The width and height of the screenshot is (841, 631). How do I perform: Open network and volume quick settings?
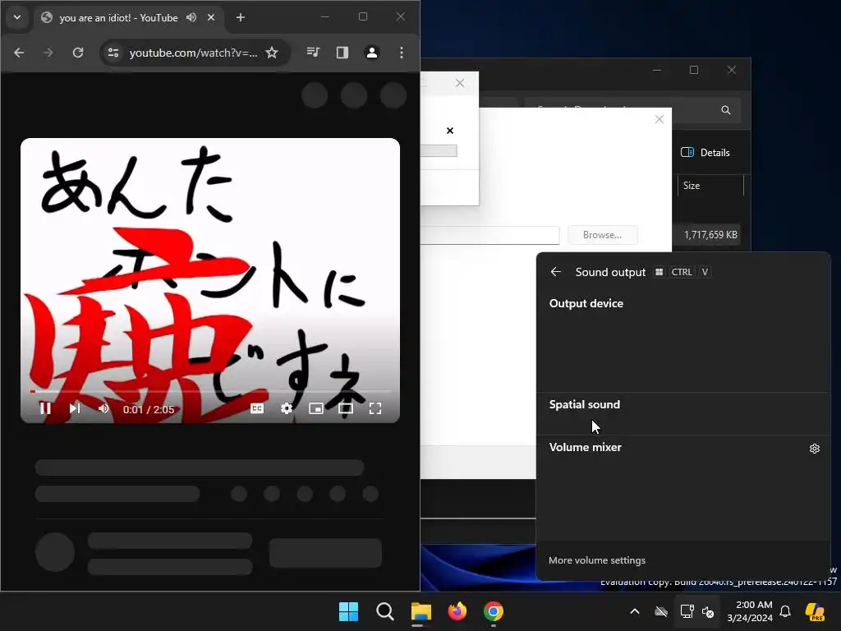click(x=697, y=611)
